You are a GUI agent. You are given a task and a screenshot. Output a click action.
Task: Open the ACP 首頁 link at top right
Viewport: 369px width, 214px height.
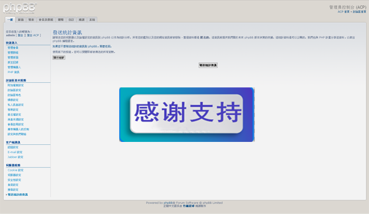[343, 12]
